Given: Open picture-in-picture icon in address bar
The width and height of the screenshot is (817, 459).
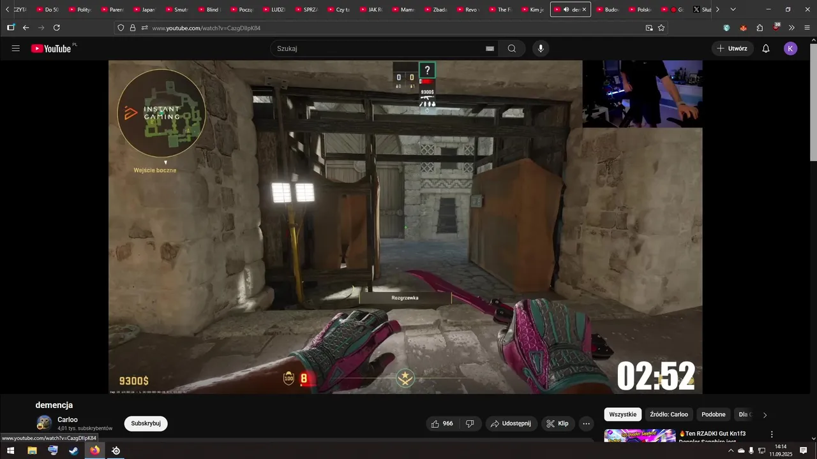Looking at the screenshot, I should click(649, 28).
